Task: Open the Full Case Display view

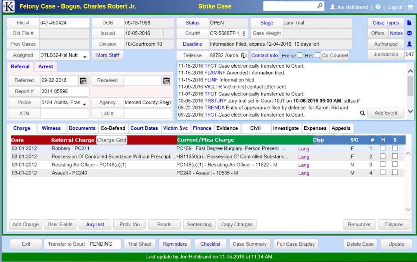Action: point(296,244)
